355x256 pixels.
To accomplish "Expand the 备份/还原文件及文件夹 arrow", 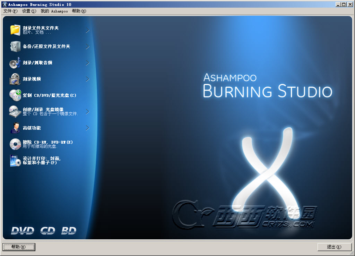I will point(87,47).
